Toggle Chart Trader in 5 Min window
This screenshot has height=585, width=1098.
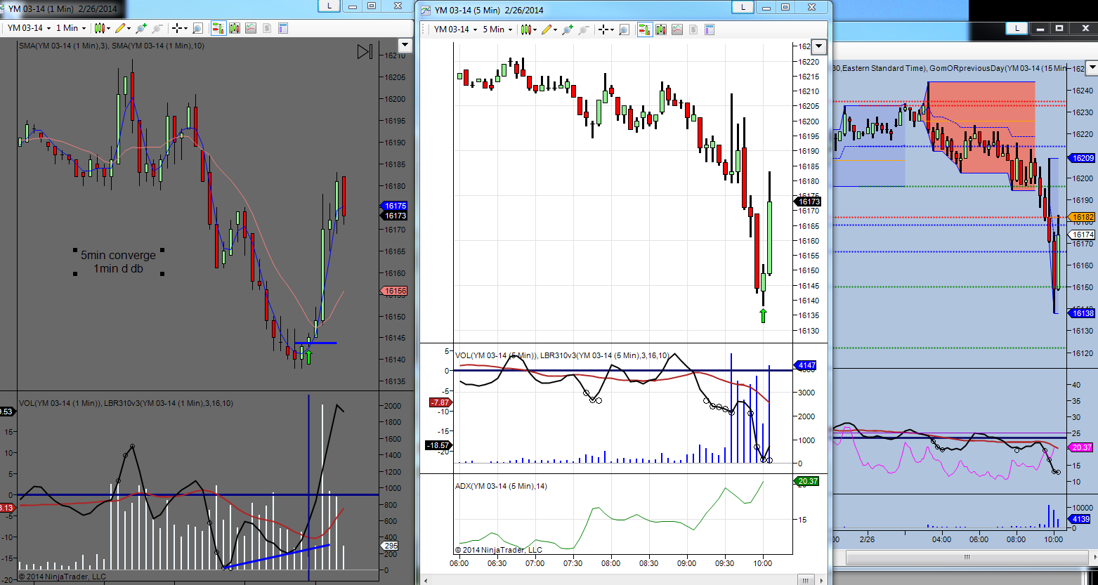[644, 29]
